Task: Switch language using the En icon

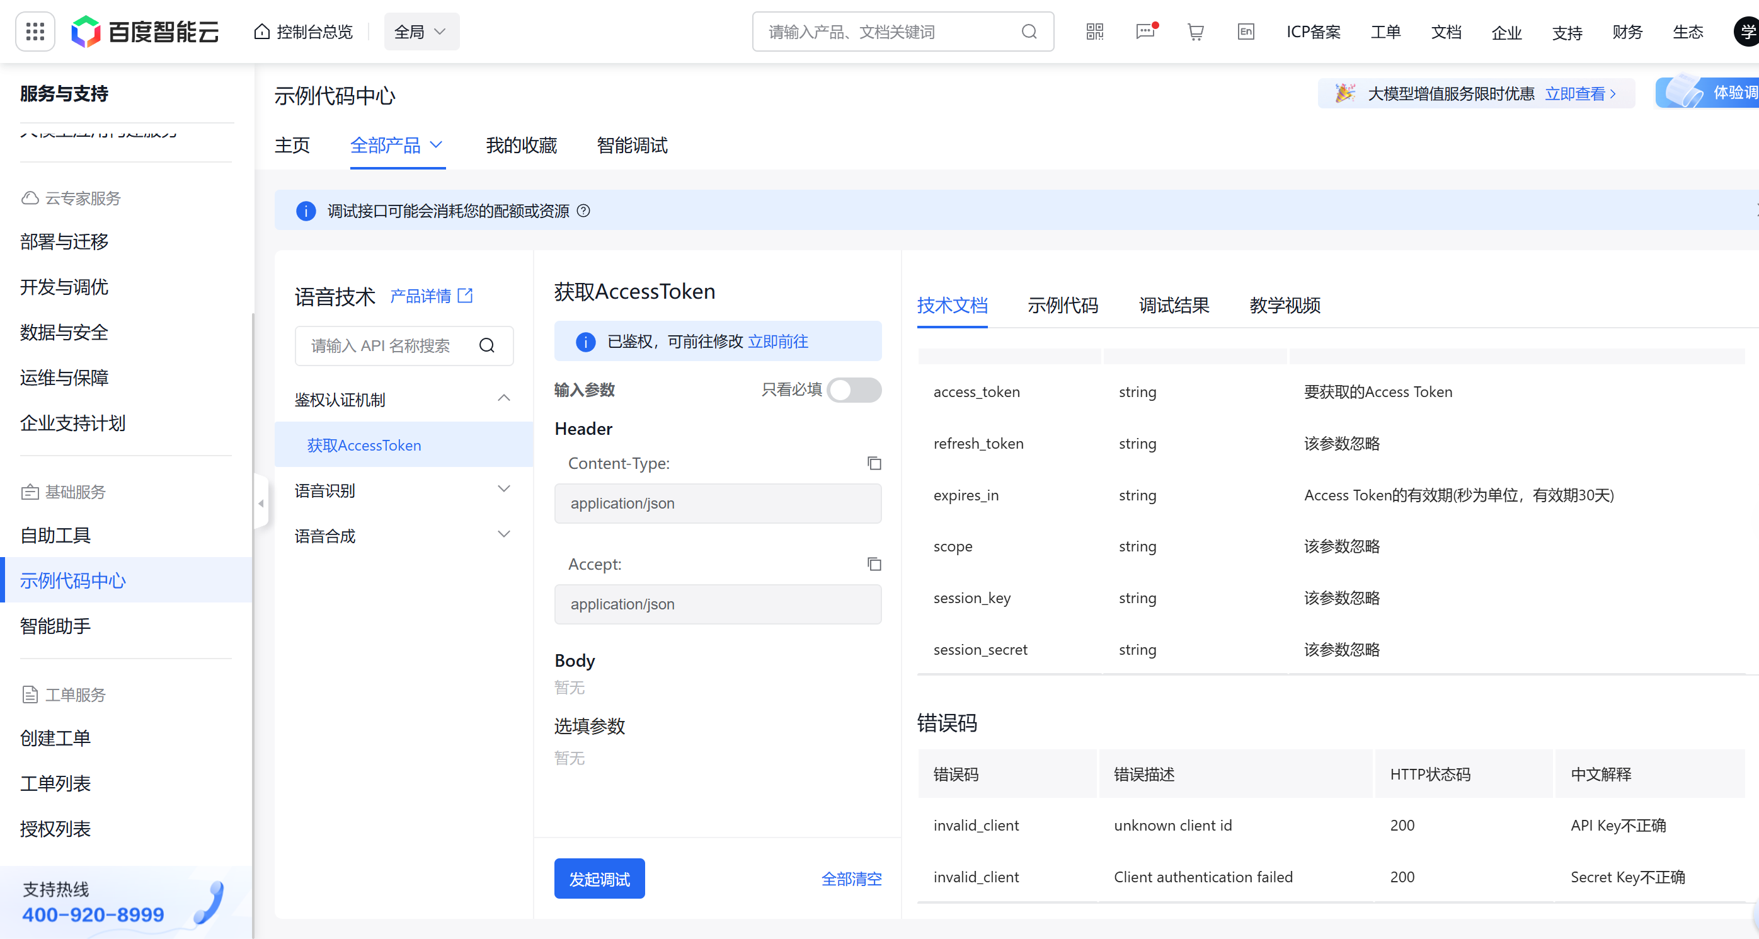Action: pyautogui.click(x=1246, y=32)
